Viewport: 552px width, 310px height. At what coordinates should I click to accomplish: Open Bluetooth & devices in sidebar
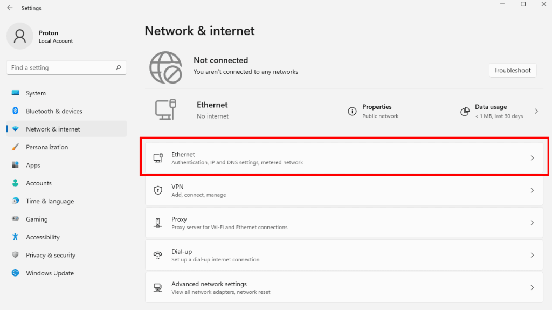point(54,111)
